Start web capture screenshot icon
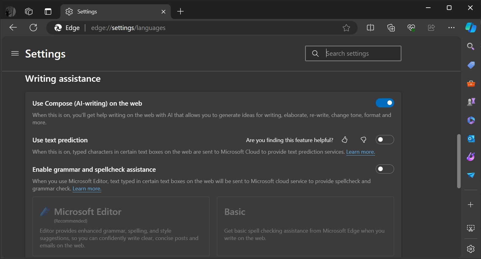Screen dimensions: 481x259 [471, 228]
